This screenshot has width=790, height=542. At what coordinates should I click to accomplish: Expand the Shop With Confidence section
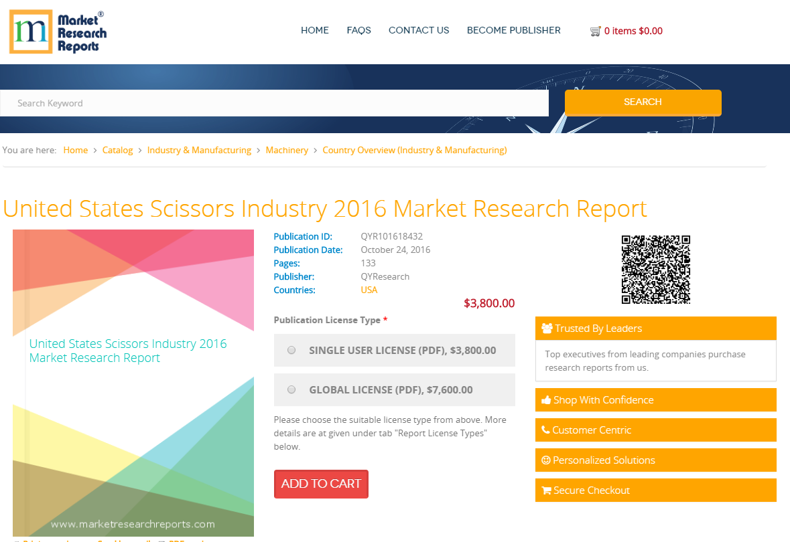[655, 399]
